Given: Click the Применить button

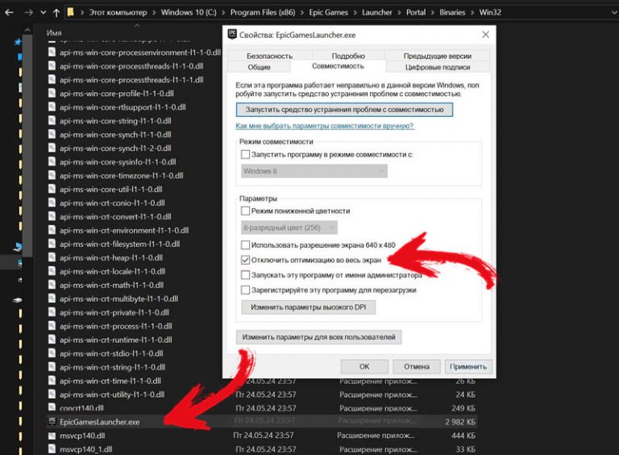Looking at the screenshot, I should (x=467, y=365).
